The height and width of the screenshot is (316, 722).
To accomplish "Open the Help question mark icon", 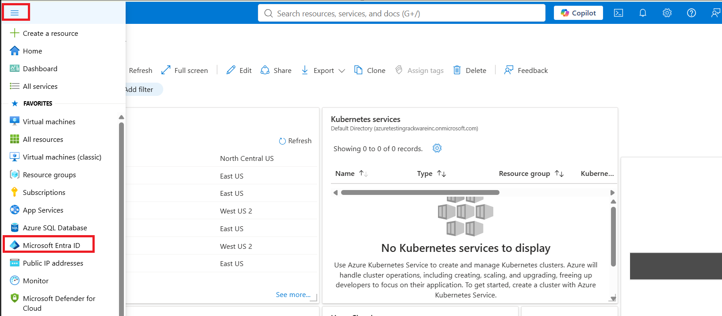I will [x=691, y=13].
